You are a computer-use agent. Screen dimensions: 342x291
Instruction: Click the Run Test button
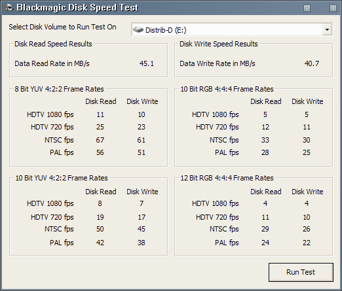[x=301, y=272]
